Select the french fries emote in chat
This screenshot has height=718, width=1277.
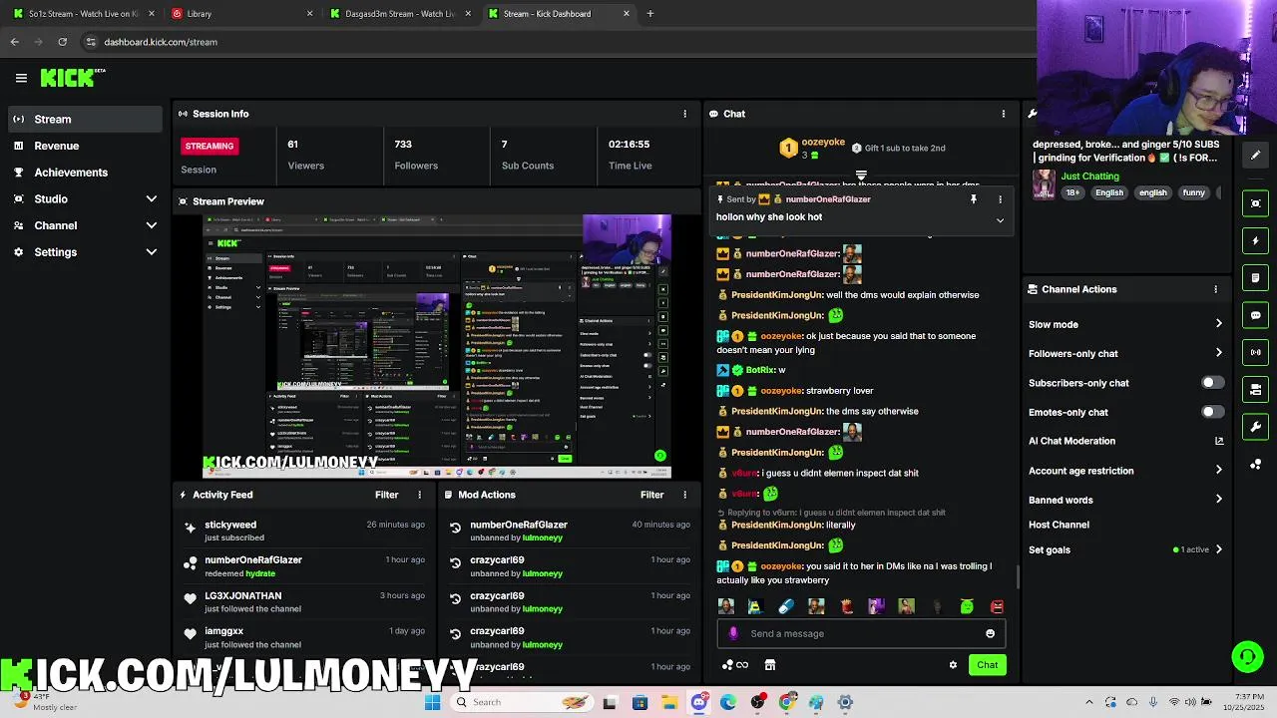(846, 606)
